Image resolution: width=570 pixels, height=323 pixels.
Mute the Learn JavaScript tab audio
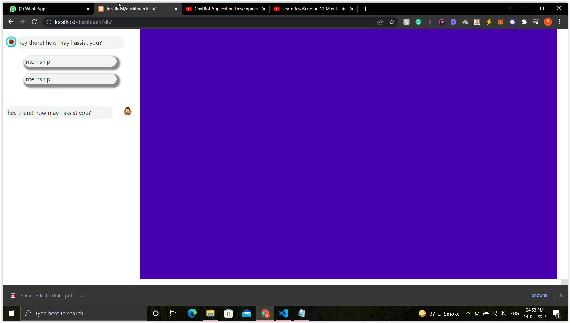coord(344,9)
